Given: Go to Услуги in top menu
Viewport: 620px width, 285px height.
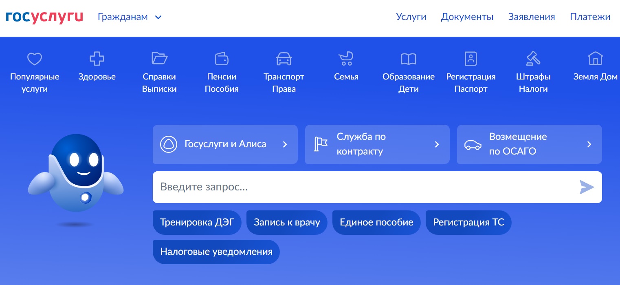Looking at the screenshot, I should click(x=411, y=17).
